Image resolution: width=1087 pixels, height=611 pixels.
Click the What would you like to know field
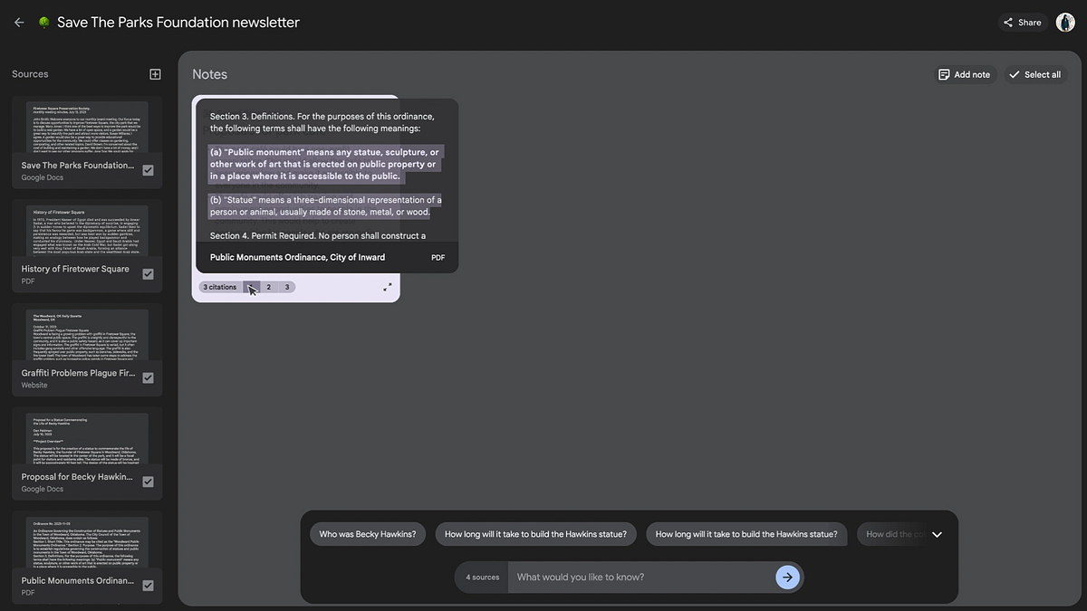pyautogui.click(x=634, y=577)
